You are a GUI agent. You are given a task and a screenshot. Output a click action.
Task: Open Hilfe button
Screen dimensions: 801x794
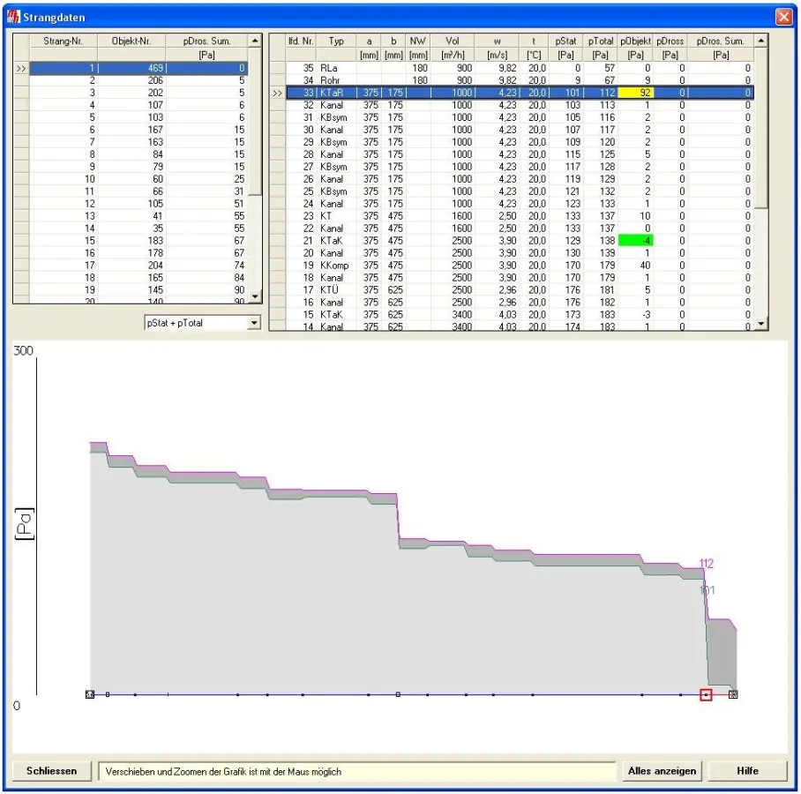[747, 770]
